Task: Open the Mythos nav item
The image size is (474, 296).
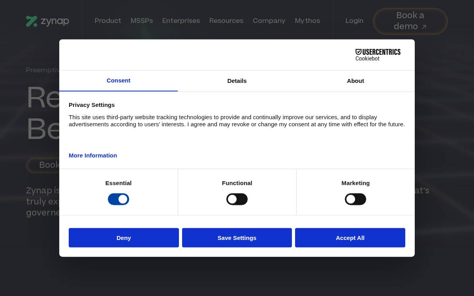Action: [307, 21]
